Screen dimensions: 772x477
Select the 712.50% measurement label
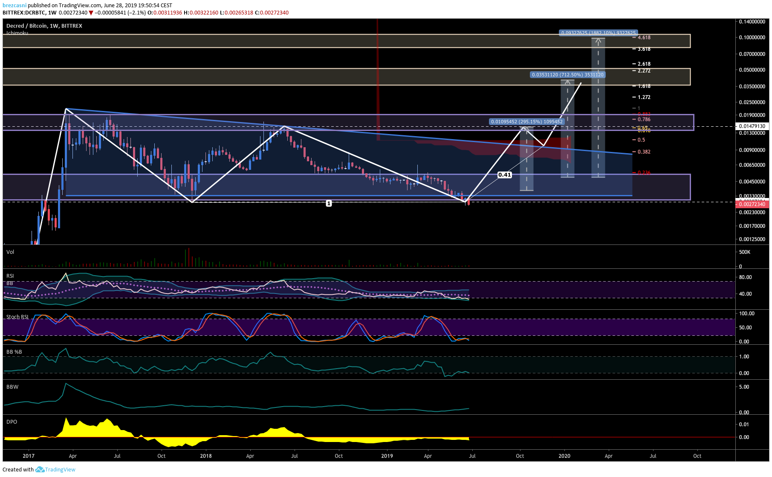[x=568, y=75]
